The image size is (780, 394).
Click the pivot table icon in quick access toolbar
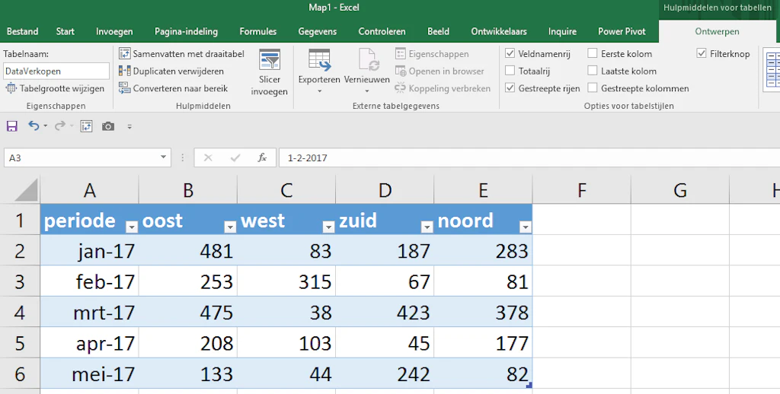[86, 126]
